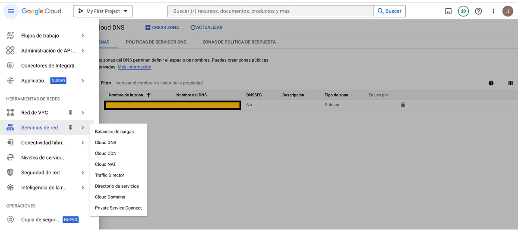Delete the zone with trash icon

[x=403, y=105]
